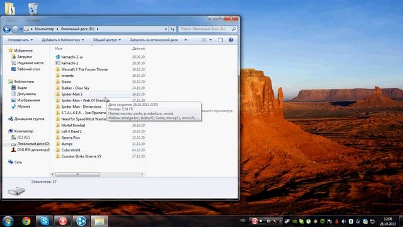Click the change view icon
Viewport: 403px width, 227px height.
click(204, 40)
